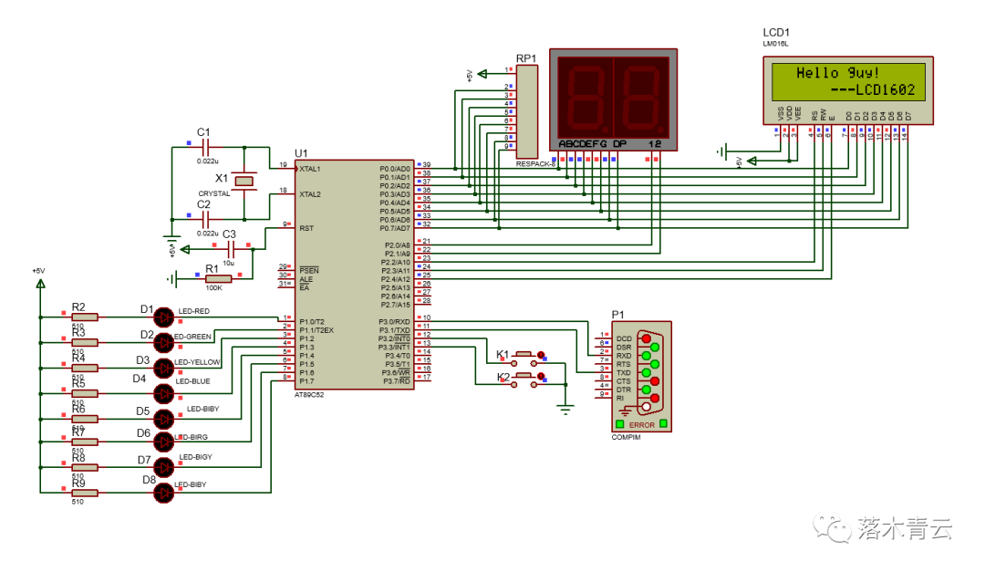The image size is (985, 572).
Task: Click the "LED-BLUE" label
Action: pyautogui.click(x=192, y=381)
